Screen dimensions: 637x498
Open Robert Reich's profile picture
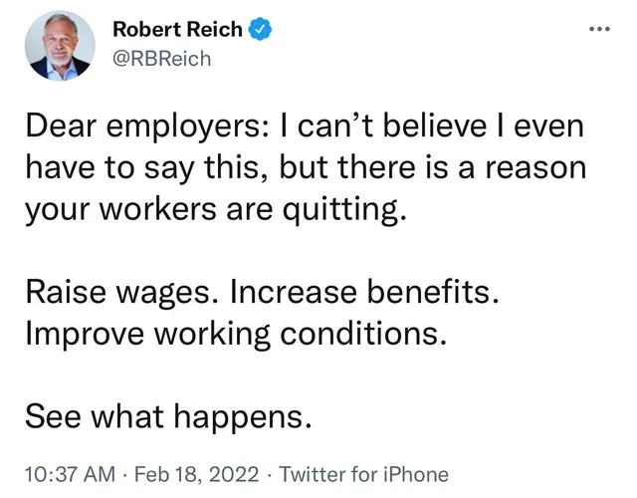(x=59, y=49)
